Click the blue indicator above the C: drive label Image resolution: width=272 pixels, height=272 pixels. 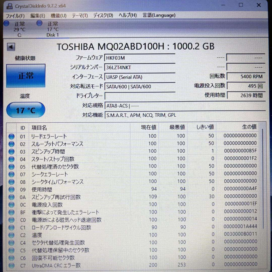pyautogui.click(x=7, y=23)
